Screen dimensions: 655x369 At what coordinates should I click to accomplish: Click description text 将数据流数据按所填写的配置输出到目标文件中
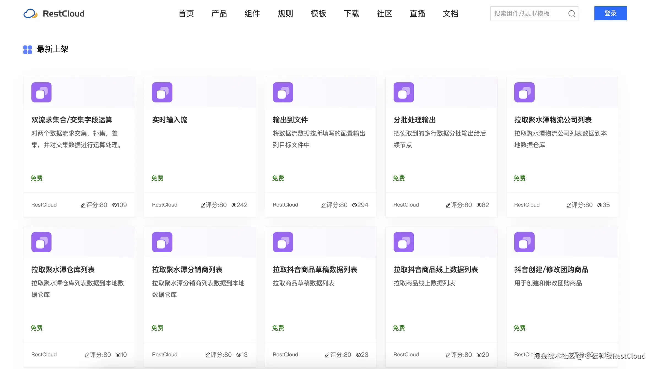point(319,139)
